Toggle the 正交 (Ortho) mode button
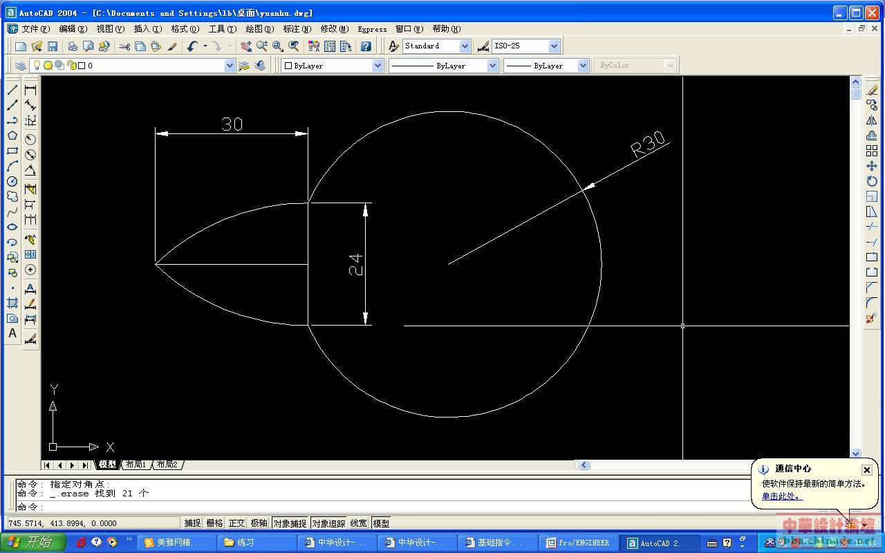 [236, 523]
